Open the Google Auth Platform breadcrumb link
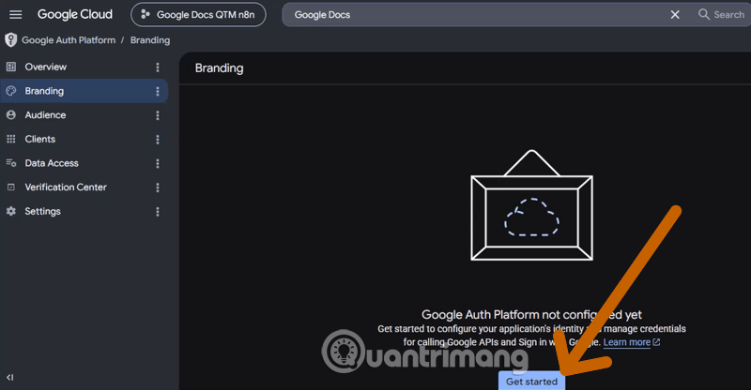This screenshot has height=390, width=751. point(69,40)
